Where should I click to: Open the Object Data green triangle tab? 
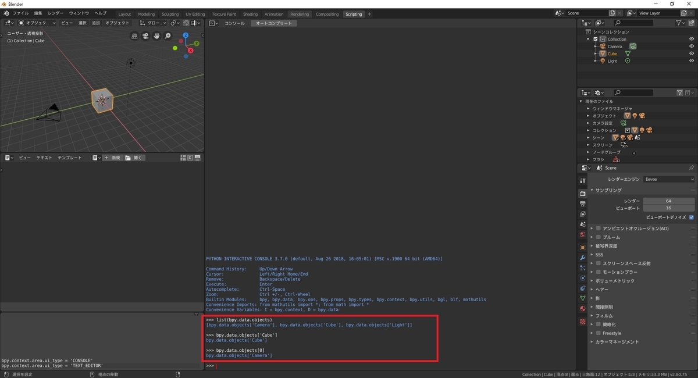(583, 298)
